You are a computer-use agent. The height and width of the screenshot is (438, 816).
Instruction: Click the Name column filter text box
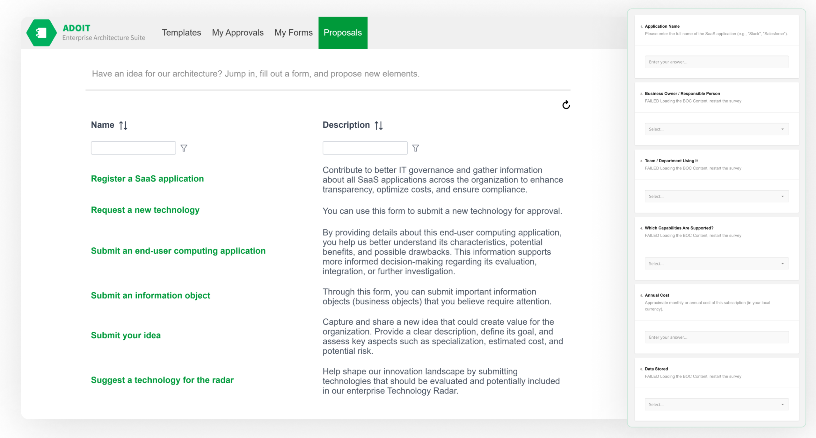(x=133, y=148)
